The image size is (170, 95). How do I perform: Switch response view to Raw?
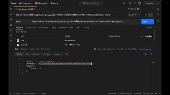[x=27, y=54]
